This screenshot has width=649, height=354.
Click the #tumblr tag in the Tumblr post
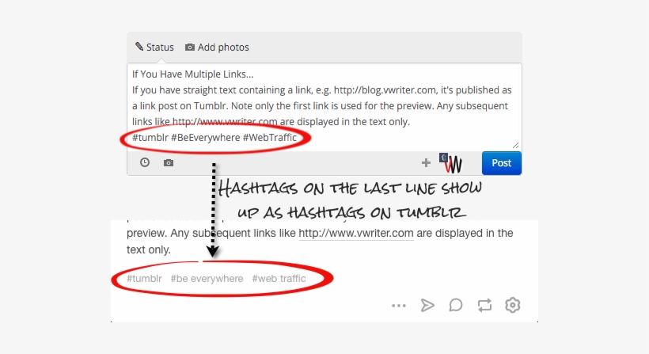tap(144, 279)
